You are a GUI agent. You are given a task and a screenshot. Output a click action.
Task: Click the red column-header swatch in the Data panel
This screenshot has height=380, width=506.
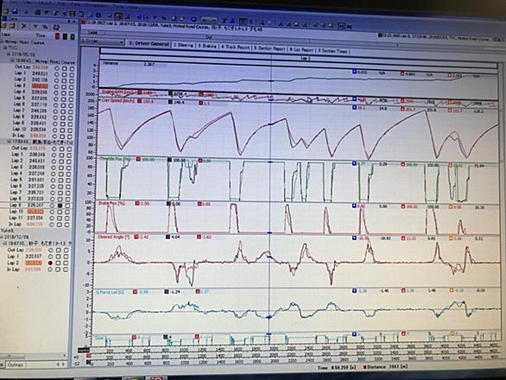click(x=58, y=36)
